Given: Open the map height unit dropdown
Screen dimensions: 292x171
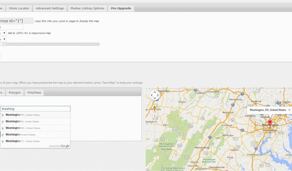Looking at the screenshot, I should pyautogui.click(x=3, y=39).
